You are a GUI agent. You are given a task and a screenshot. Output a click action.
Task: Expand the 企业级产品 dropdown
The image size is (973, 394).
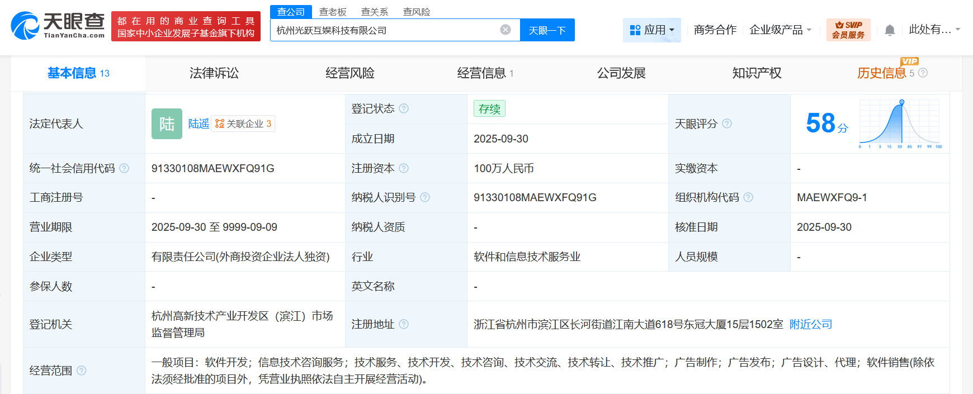780,30
